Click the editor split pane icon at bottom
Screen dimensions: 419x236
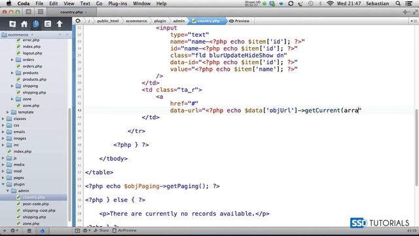tap(77, 230)
